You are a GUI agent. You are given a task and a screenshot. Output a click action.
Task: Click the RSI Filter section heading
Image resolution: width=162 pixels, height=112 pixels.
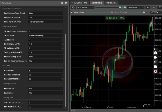tap(6, 66)
